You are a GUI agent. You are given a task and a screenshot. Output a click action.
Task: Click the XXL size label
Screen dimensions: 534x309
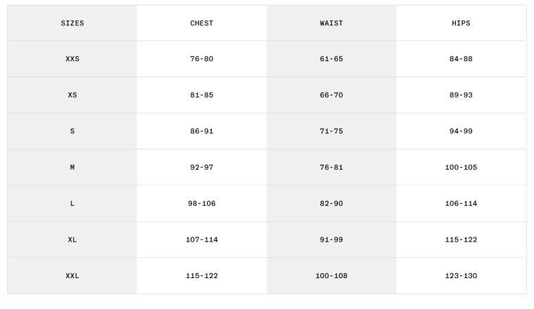(72, 276)
